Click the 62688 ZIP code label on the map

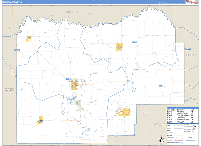click(x=40, y=121)
